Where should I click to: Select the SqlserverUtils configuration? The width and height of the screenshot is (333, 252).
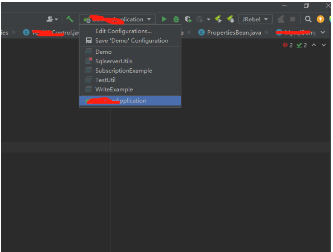(130, 61)
